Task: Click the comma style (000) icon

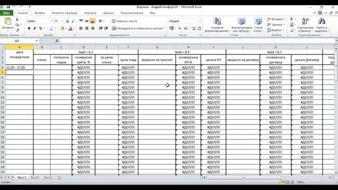Action: (x=185, y=28)
